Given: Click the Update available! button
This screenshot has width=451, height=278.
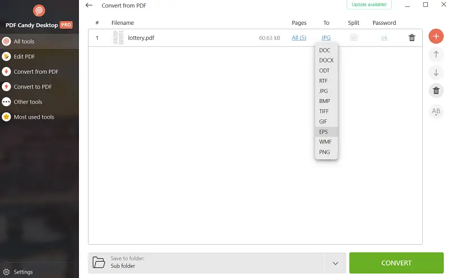Looking at the screenshot, I should [x=369, y=5].
